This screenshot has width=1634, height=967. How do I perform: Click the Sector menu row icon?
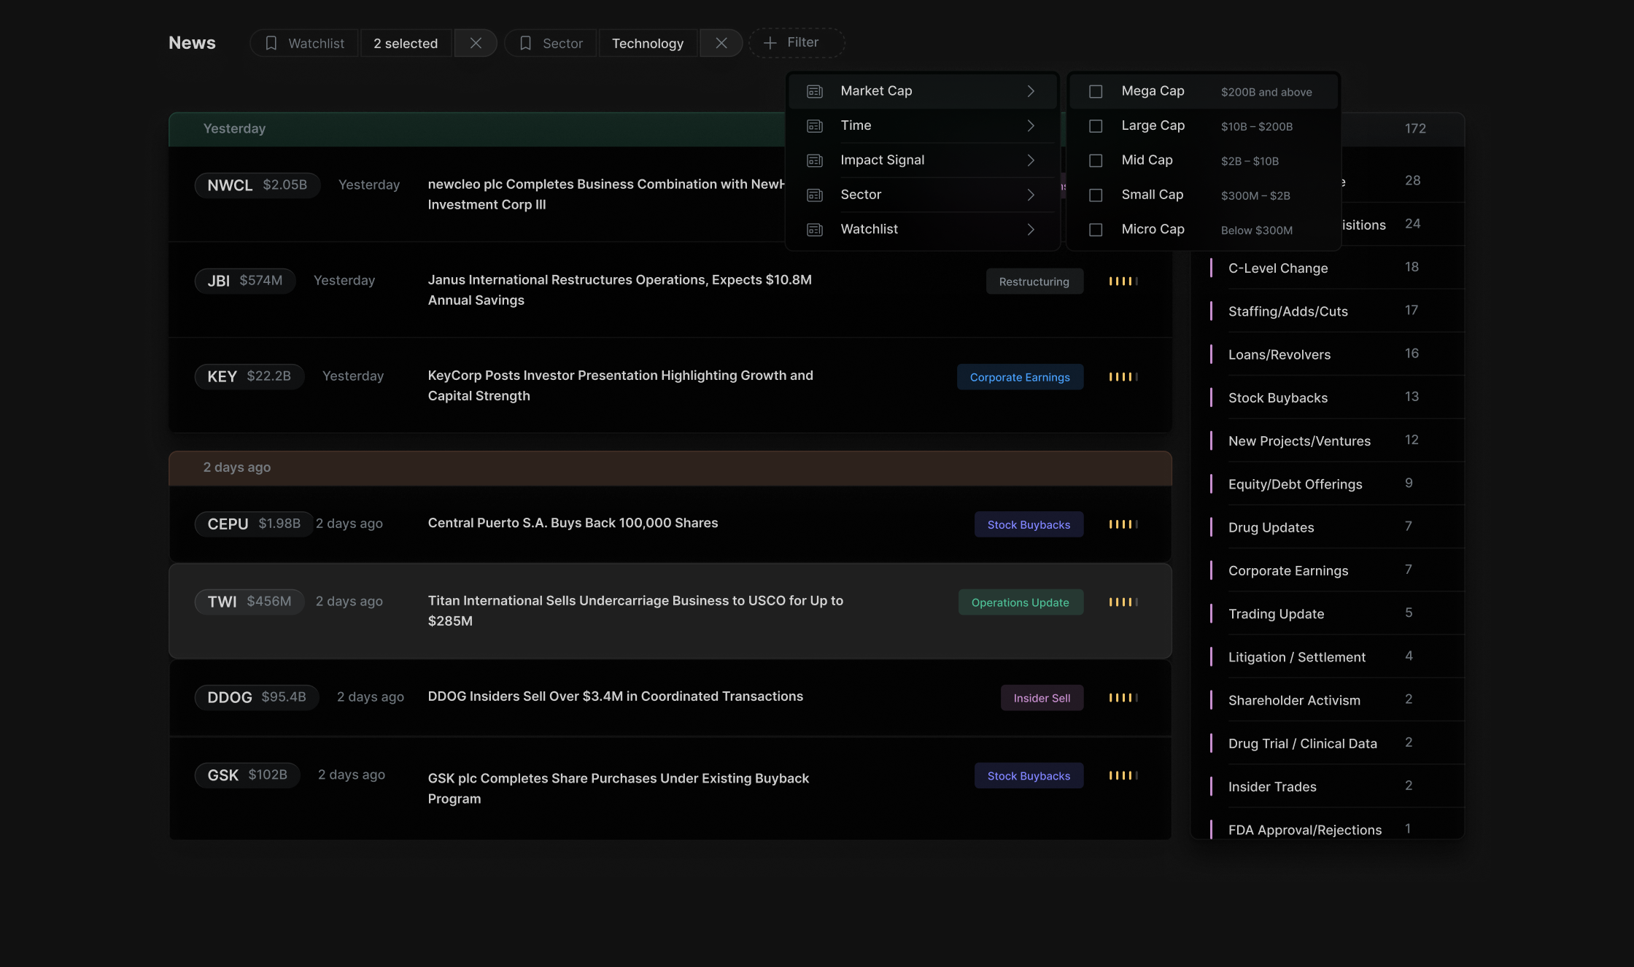click(815, 195)
